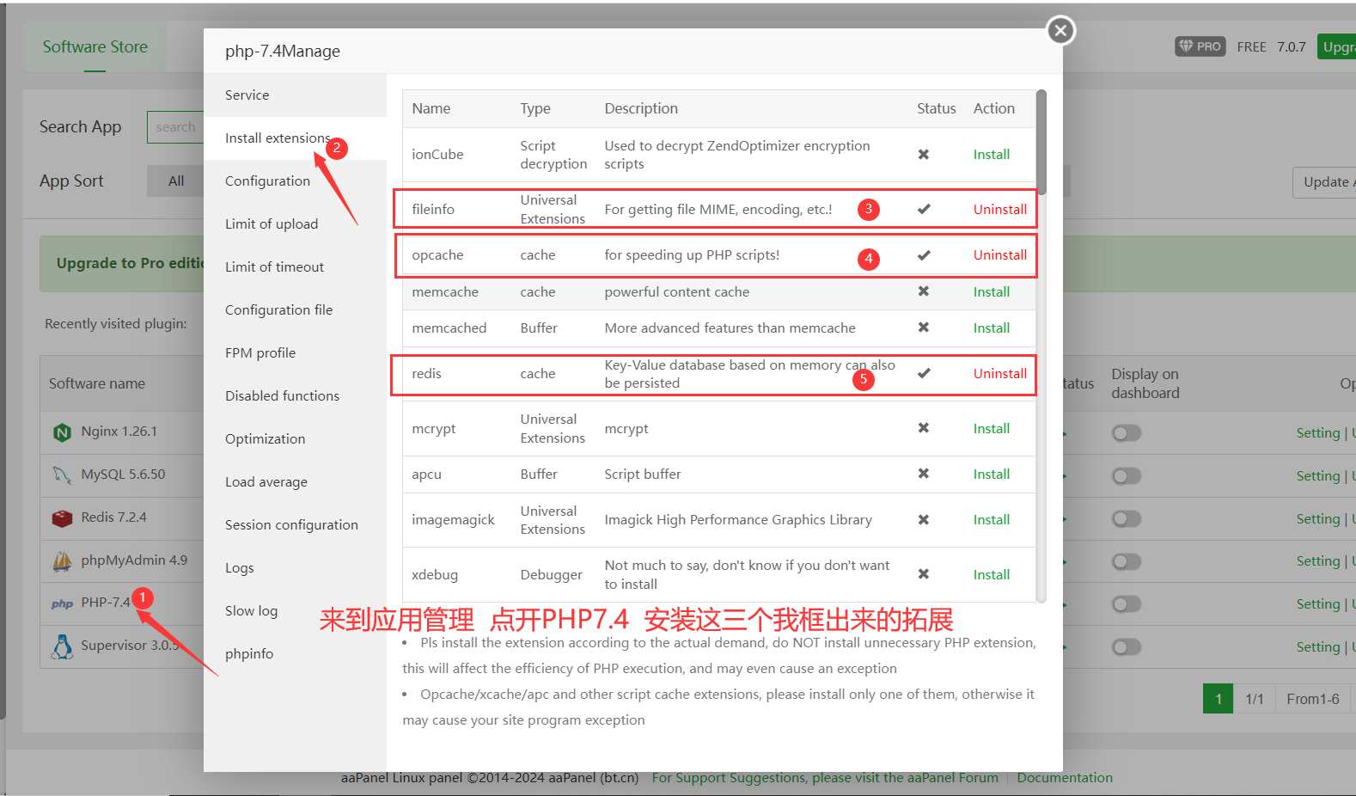Image resolution: width=1356 pixels, height=796 pixels.
Task: Install the memcache extension
Action: 991,292
